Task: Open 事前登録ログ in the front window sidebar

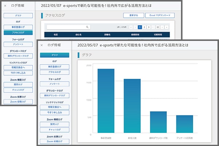Action: [54, 66]
